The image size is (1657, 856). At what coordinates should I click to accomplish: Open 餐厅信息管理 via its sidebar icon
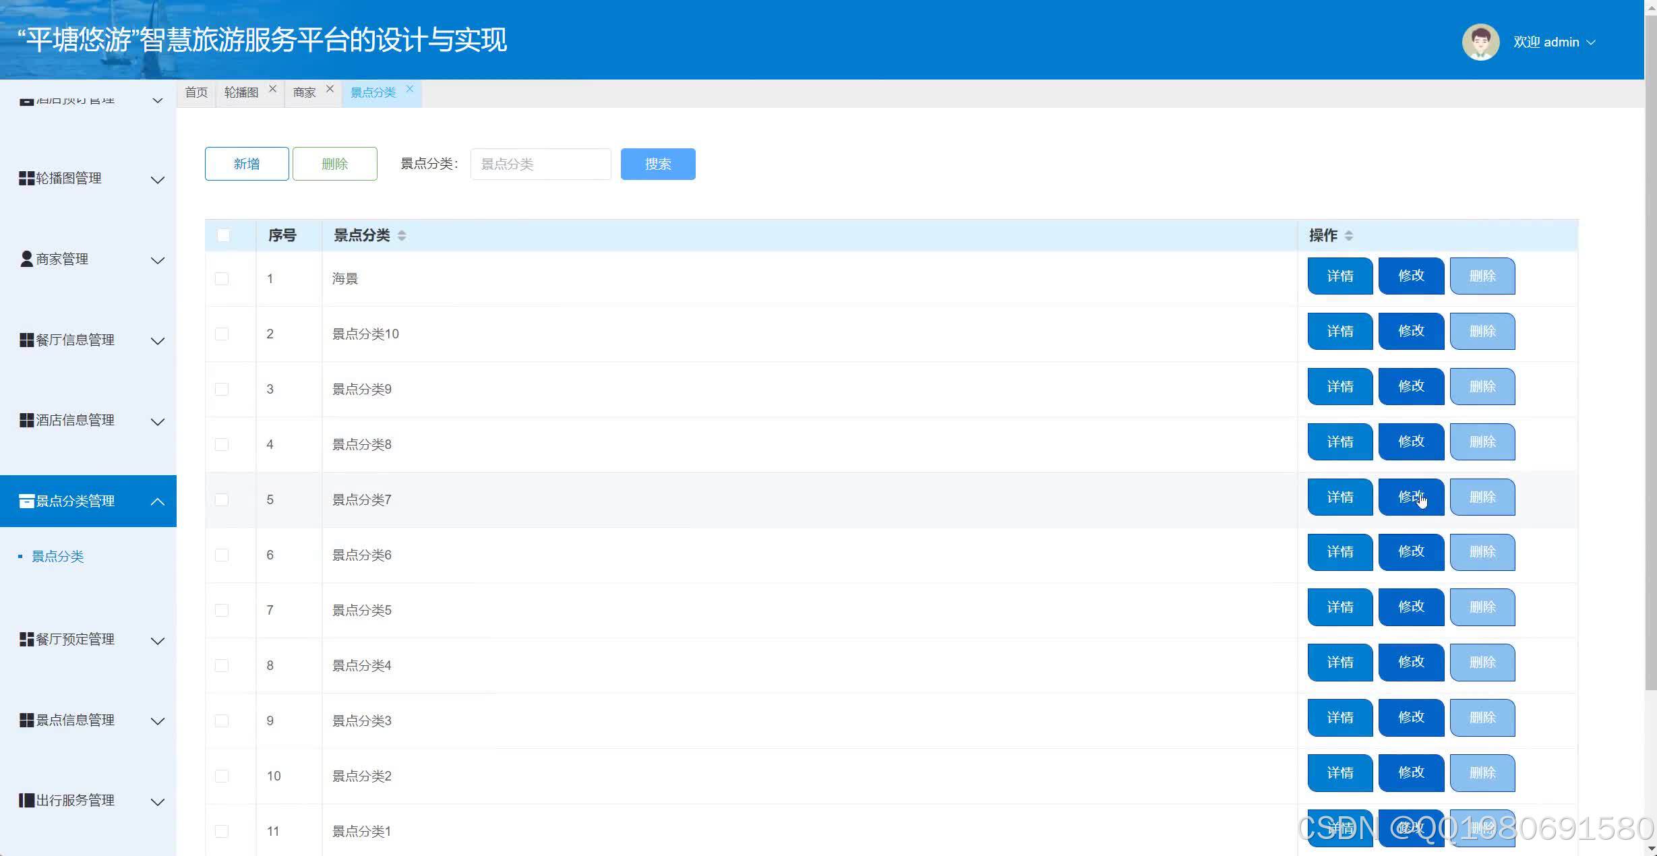[x=26, y=339]
